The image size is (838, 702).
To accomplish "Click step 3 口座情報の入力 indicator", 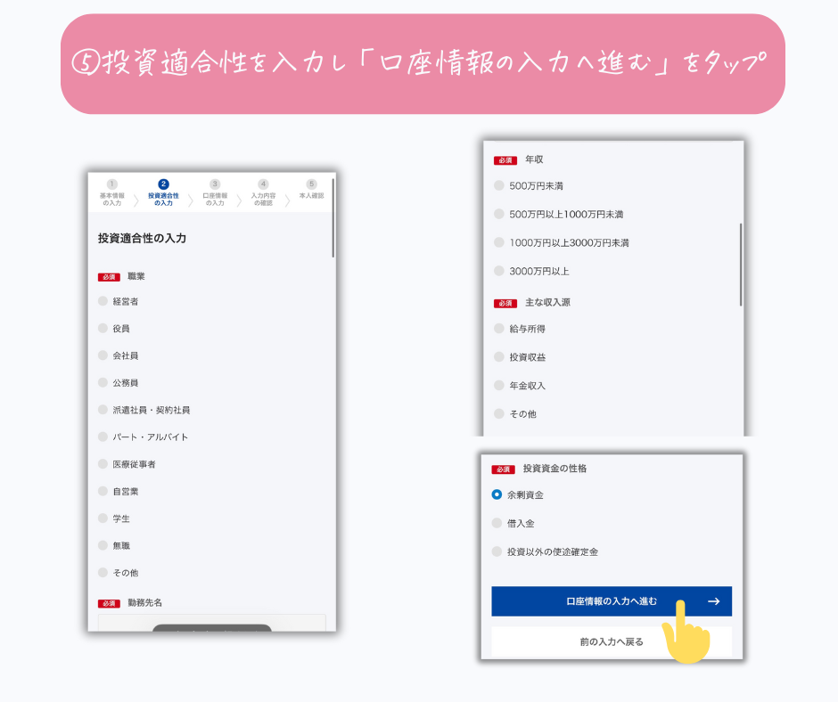I will [x=215, y=193].
